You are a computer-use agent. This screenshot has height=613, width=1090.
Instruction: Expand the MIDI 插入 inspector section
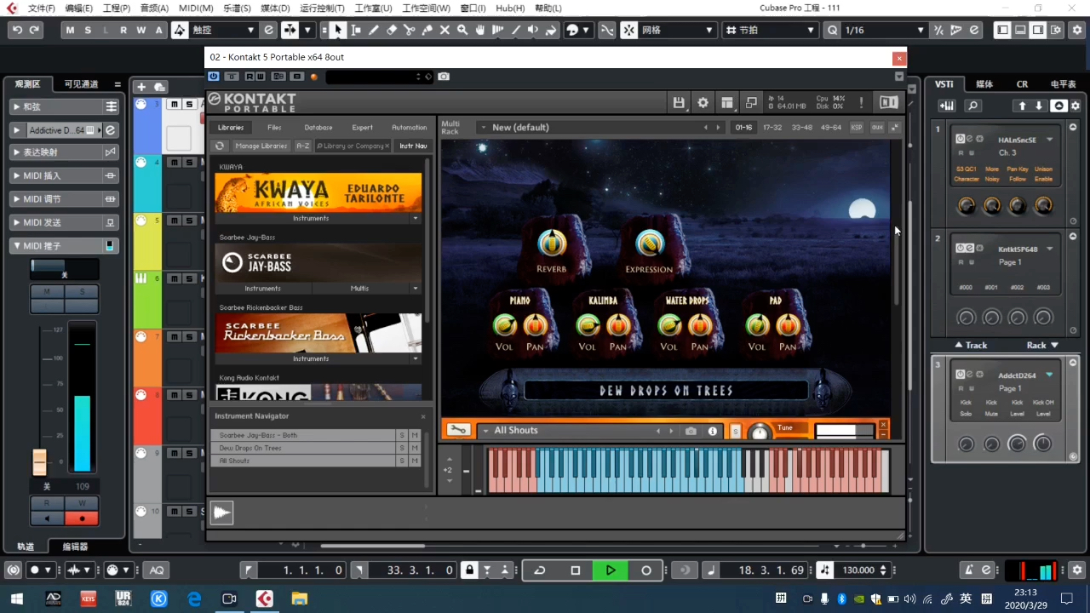(x=64, y=175)
